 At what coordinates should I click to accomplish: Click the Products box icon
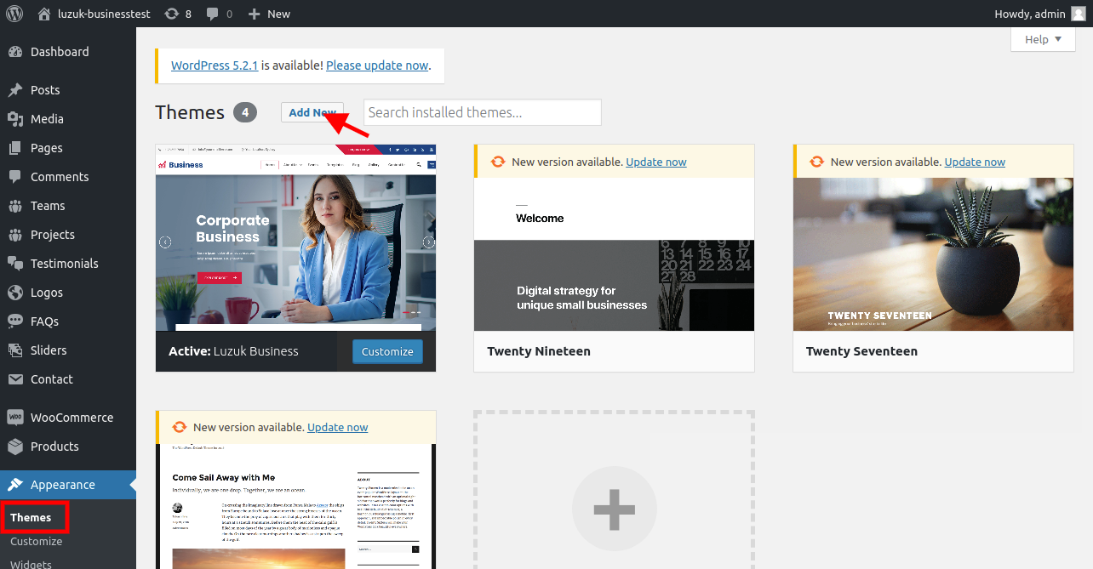pyautogui.click(x=15, y=447)
